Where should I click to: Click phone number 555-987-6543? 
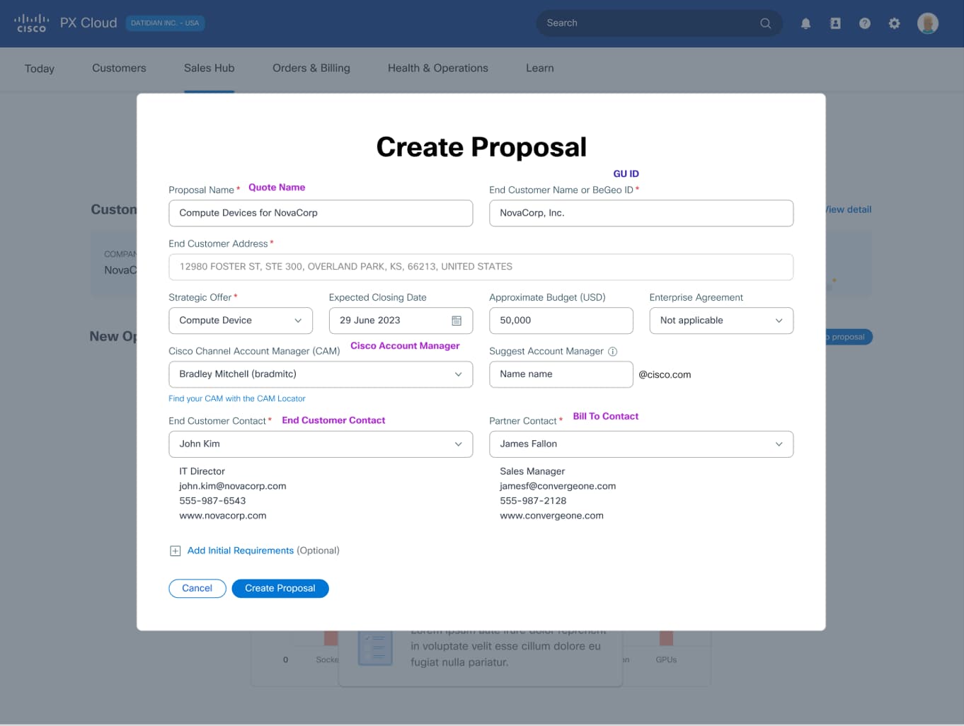212,501
